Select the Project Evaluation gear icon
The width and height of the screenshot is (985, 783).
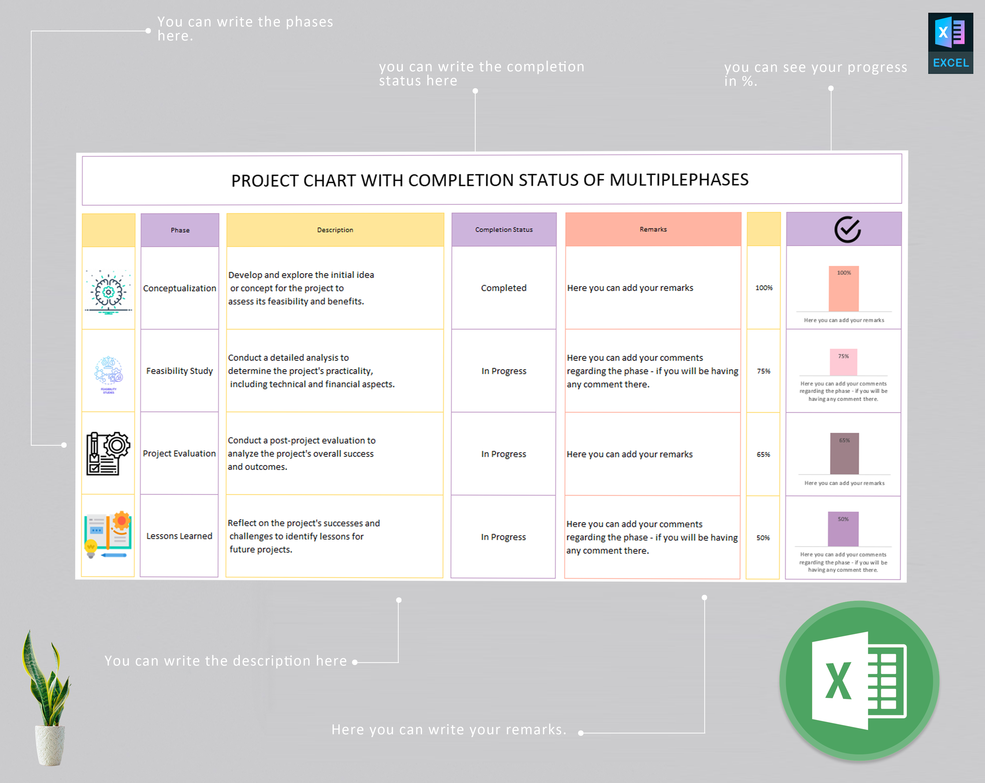(108, 454)
